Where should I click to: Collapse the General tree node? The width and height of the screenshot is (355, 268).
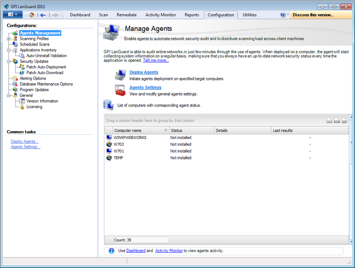[x=8, y=96]
